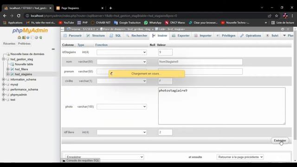This screenshot has height=167, width=297.
Task: Open Fonction dropdown for nom row
Action: 122,62
